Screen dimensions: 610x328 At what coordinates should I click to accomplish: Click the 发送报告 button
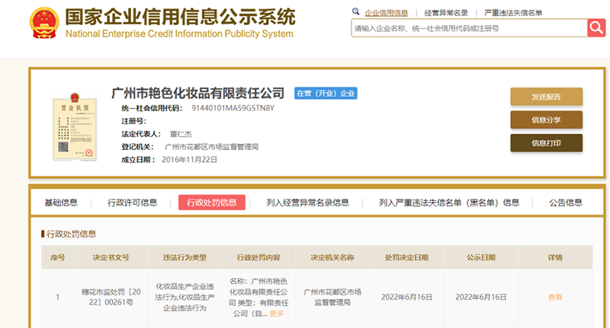pos(546,97)
